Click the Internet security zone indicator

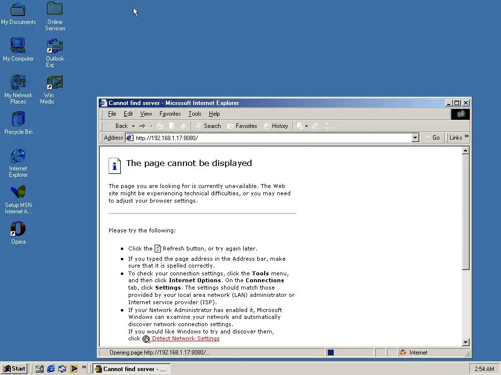coord(414,353)
